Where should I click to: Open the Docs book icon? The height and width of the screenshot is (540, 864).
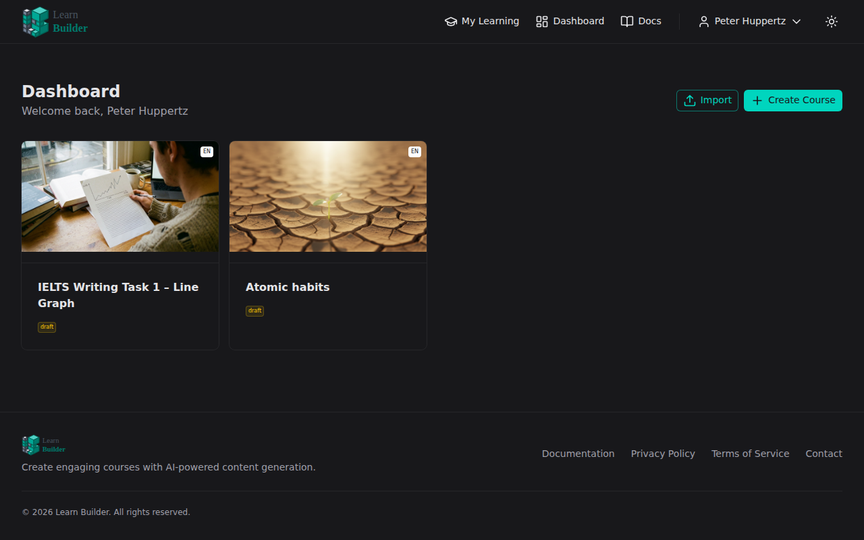tap(626, 21)
